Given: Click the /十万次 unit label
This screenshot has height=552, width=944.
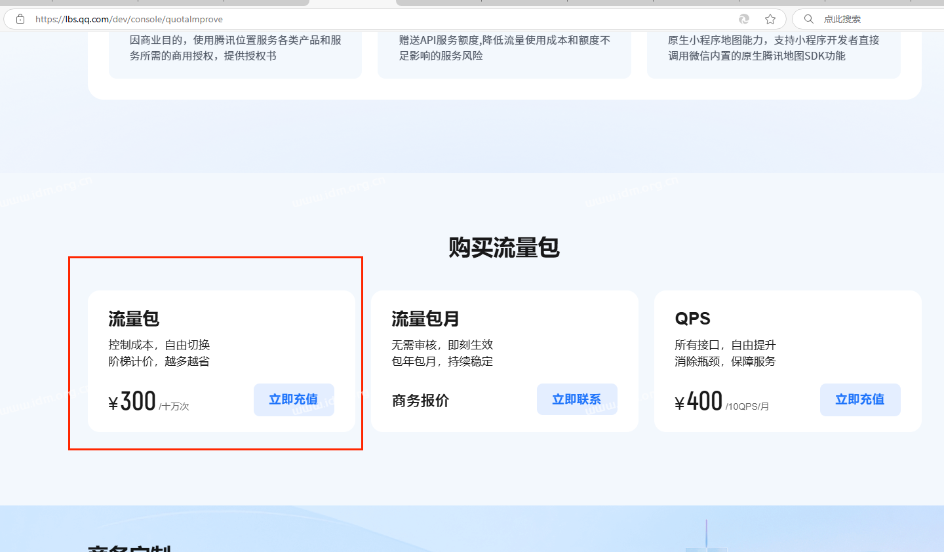Looking at the screenshot, I should tap(174, 406).
